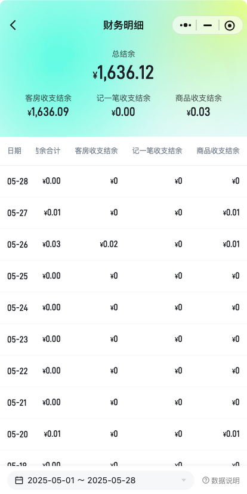Open the mini program three-dots menu
Screen dimensions: 247x494
point(186,25)
